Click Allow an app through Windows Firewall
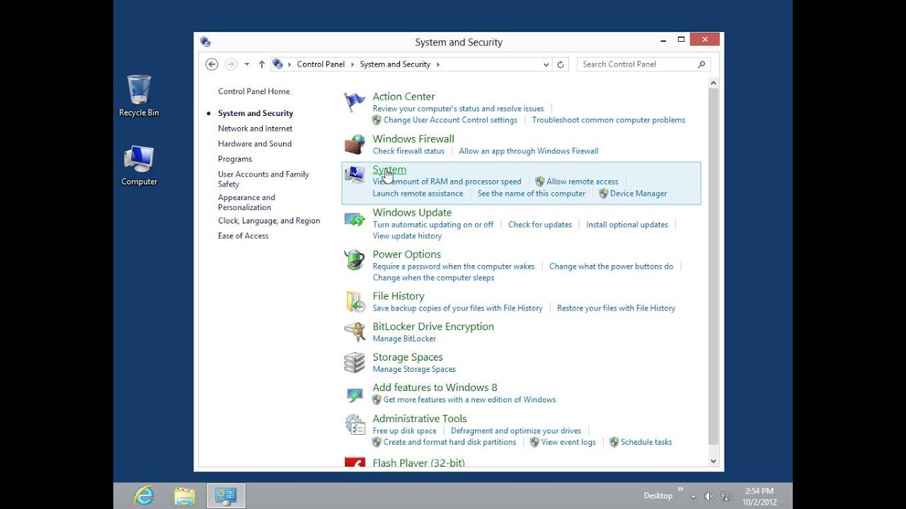Image resolution: width=906 pixels, height=509 pixels. click(x=529, y=151)
